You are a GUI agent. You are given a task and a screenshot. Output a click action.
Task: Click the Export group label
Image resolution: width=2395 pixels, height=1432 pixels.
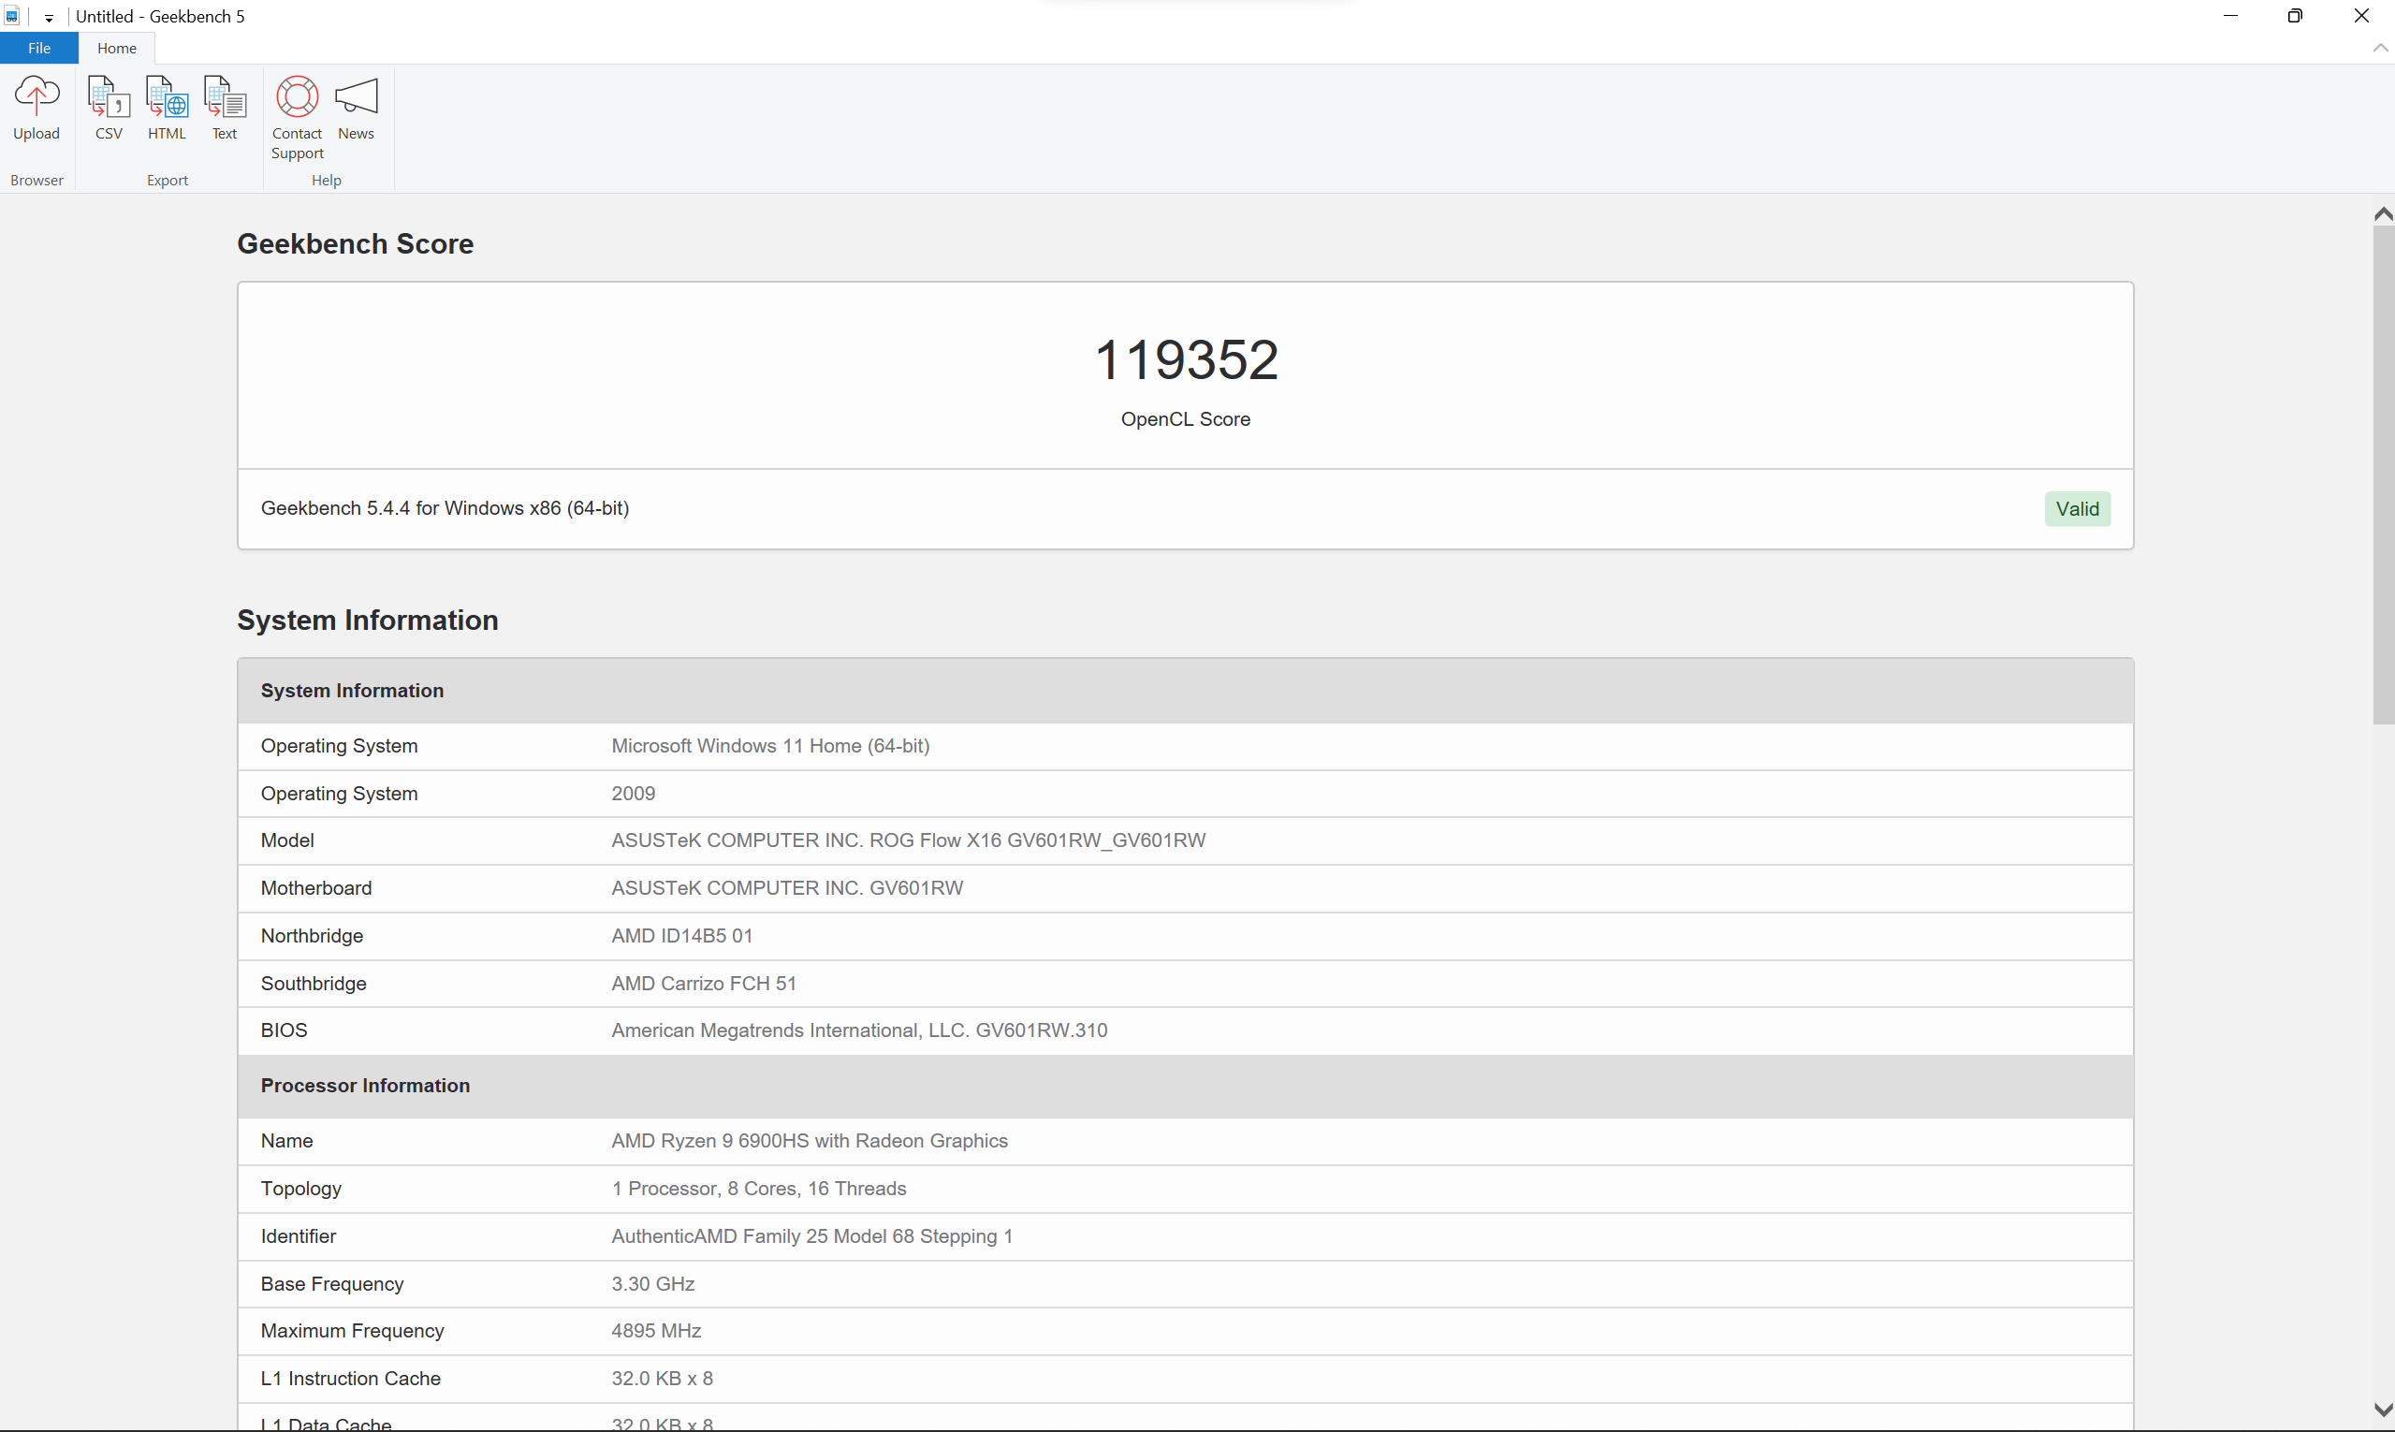pos(167,181)
